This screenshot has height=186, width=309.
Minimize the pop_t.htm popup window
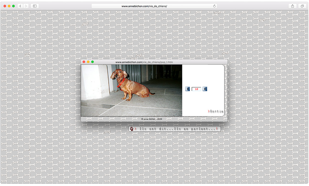pyautogui.click(x=88, y=62)
